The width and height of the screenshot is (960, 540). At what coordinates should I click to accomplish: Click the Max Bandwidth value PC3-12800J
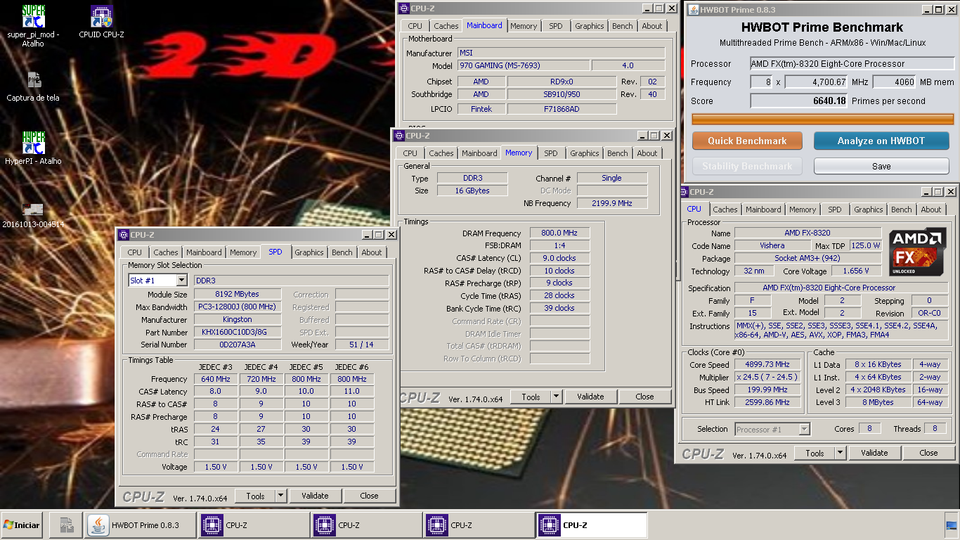click(x=238, y=307)
